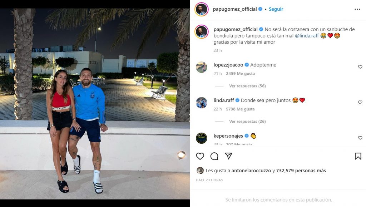Open the kepersonajes profile avatar

202,138
